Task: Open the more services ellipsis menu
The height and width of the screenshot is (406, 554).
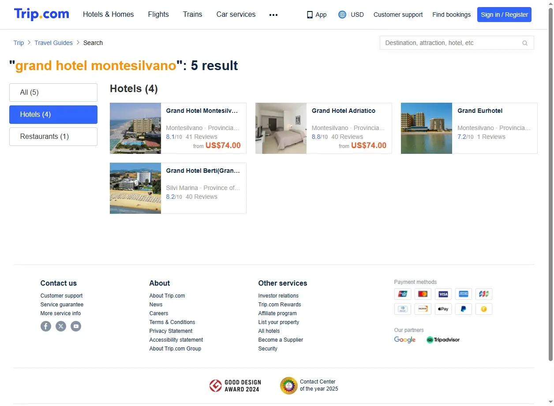Action: (x=273, y=15)
